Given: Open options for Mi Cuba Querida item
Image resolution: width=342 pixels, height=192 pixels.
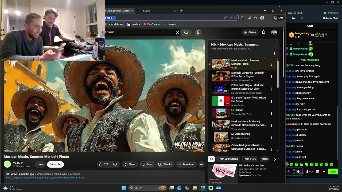Looking at the screenshot, I should click(271, 137).
